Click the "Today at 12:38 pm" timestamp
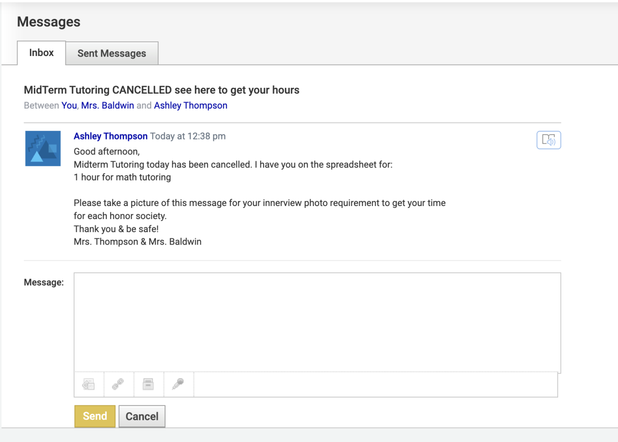 [x=188, y=136]
